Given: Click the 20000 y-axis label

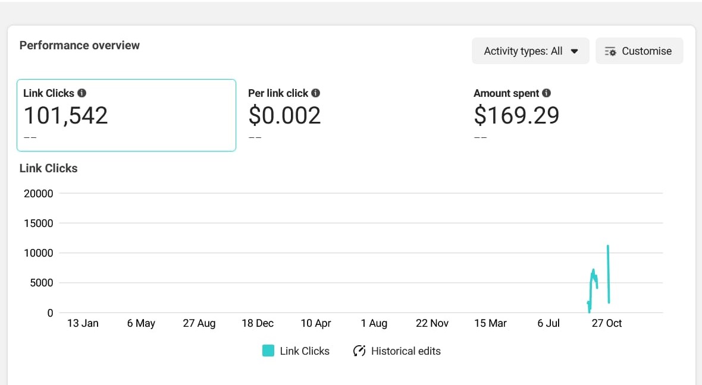Looking at the screenshot, I should 38,194.
